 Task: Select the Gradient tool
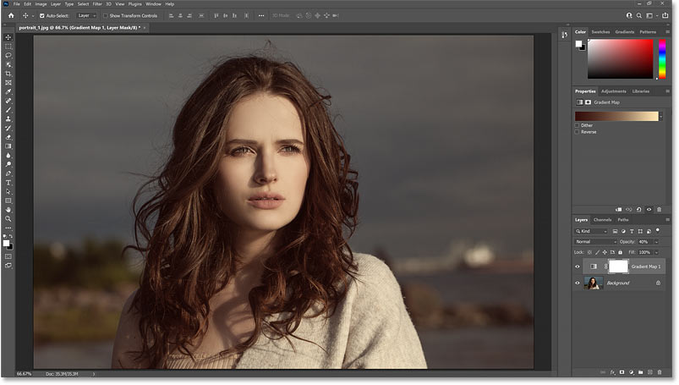pyautogui.click(x=8, y=146)
